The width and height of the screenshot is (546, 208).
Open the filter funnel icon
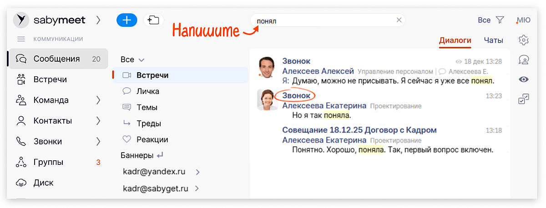[x=500, y=20]
